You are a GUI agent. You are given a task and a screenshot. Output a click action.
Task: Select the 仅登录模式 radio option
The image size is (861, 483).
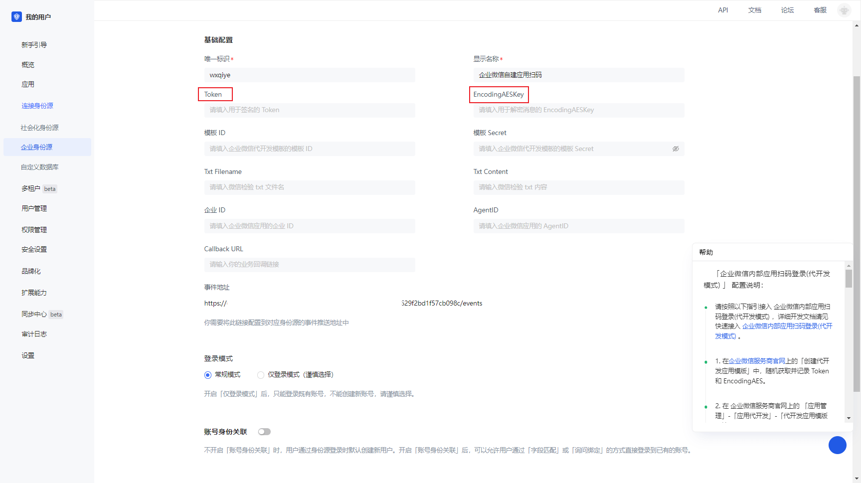[x=261, y=375]
